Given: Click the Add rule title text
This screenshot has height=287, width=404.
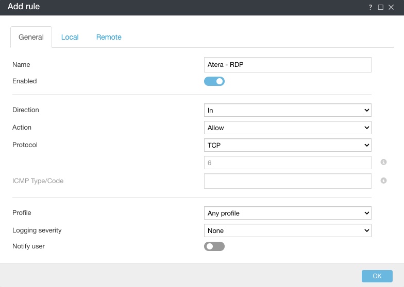Looking at the screenshot, I should (24, 7).
